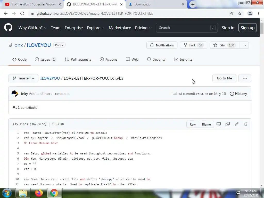The height and width of the screenshot is (198, 264).
Task: Click the GitHub search field
Action: point(187,28)
